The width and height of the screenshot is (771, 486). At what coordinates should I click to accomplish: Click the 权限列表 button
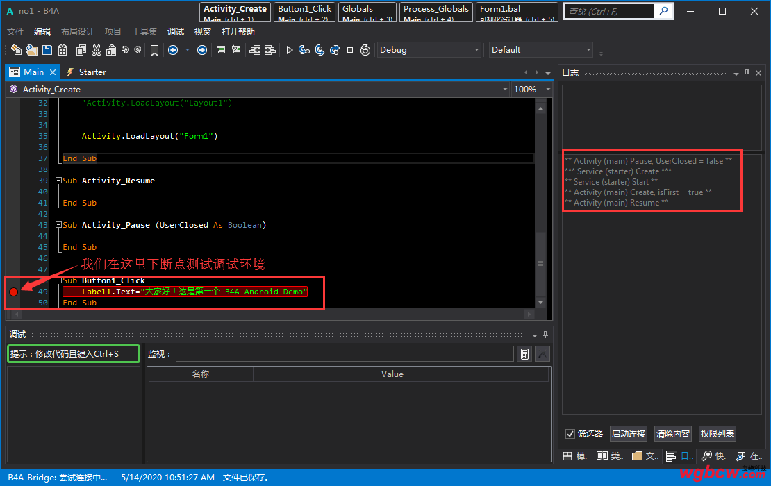tap(718, 433)
